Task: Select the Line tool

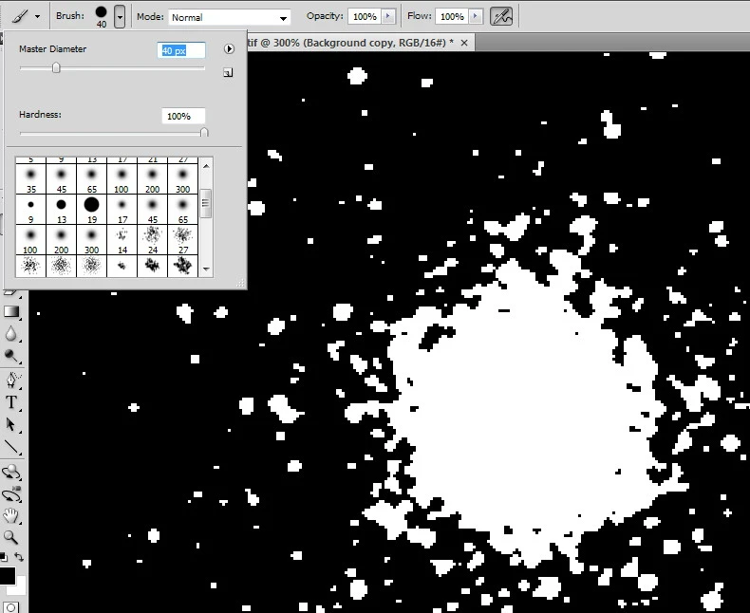Action: coord(11,447)
